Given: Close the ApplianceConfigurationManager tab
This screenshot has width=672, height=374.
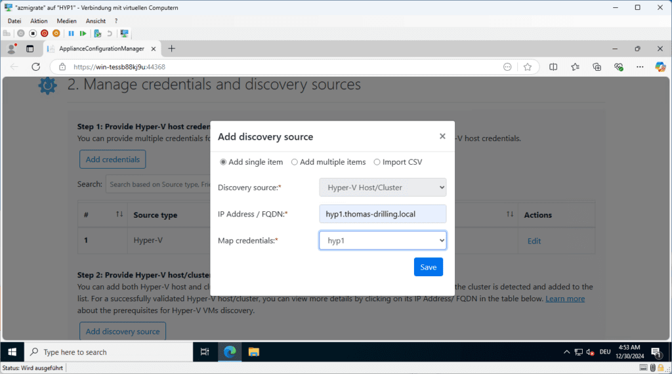Looking at the screenshot, I should [x=153, y=49].
